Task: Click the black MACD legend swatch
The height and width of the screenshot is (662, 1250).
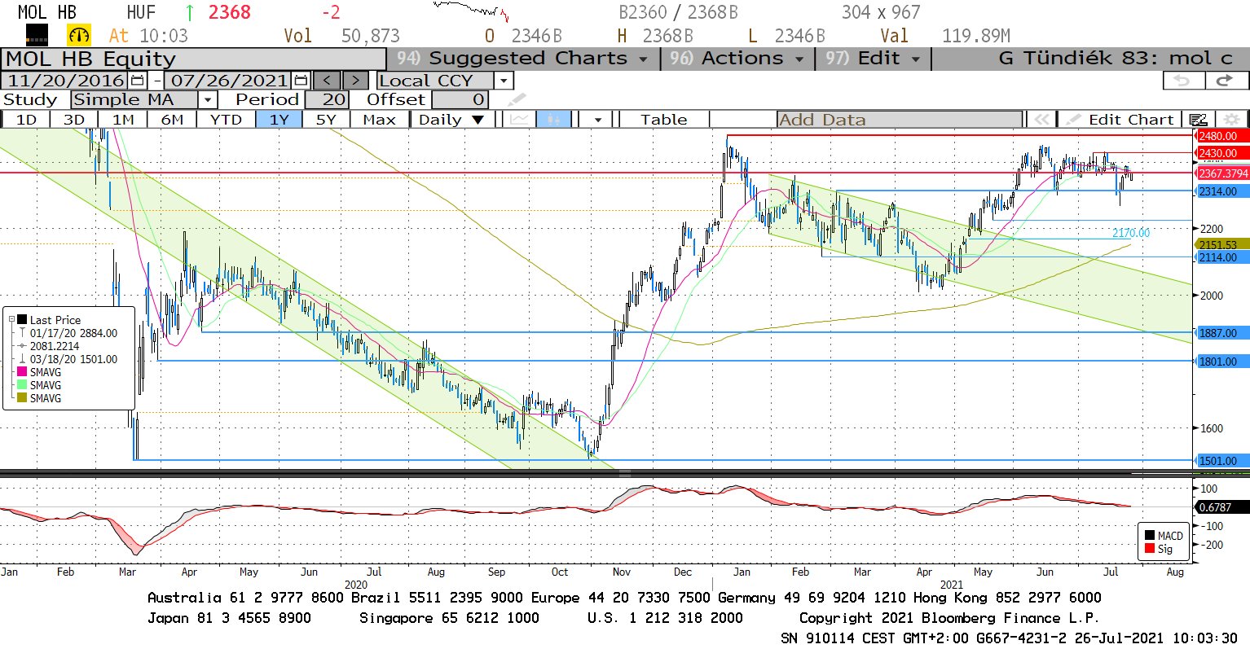Action: tap(1150, 536)
